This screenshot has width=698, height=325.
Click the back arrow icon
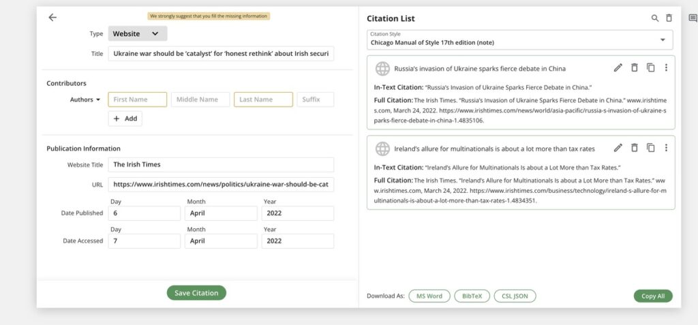pyautogui.click(x=52, y=18)
